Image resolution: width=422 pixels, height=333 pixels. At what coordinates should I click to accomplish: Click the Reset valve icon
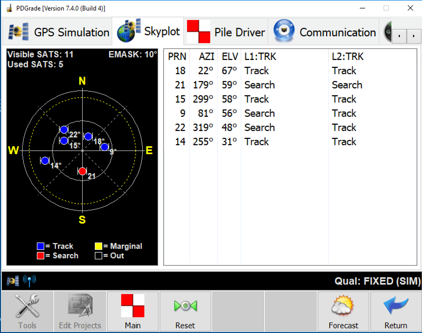click(x=185, y=305)
